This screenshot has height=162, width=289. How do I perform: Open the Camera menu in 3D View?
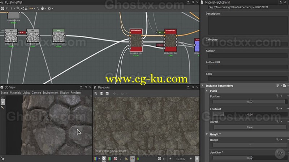click(x=36, y=93)
